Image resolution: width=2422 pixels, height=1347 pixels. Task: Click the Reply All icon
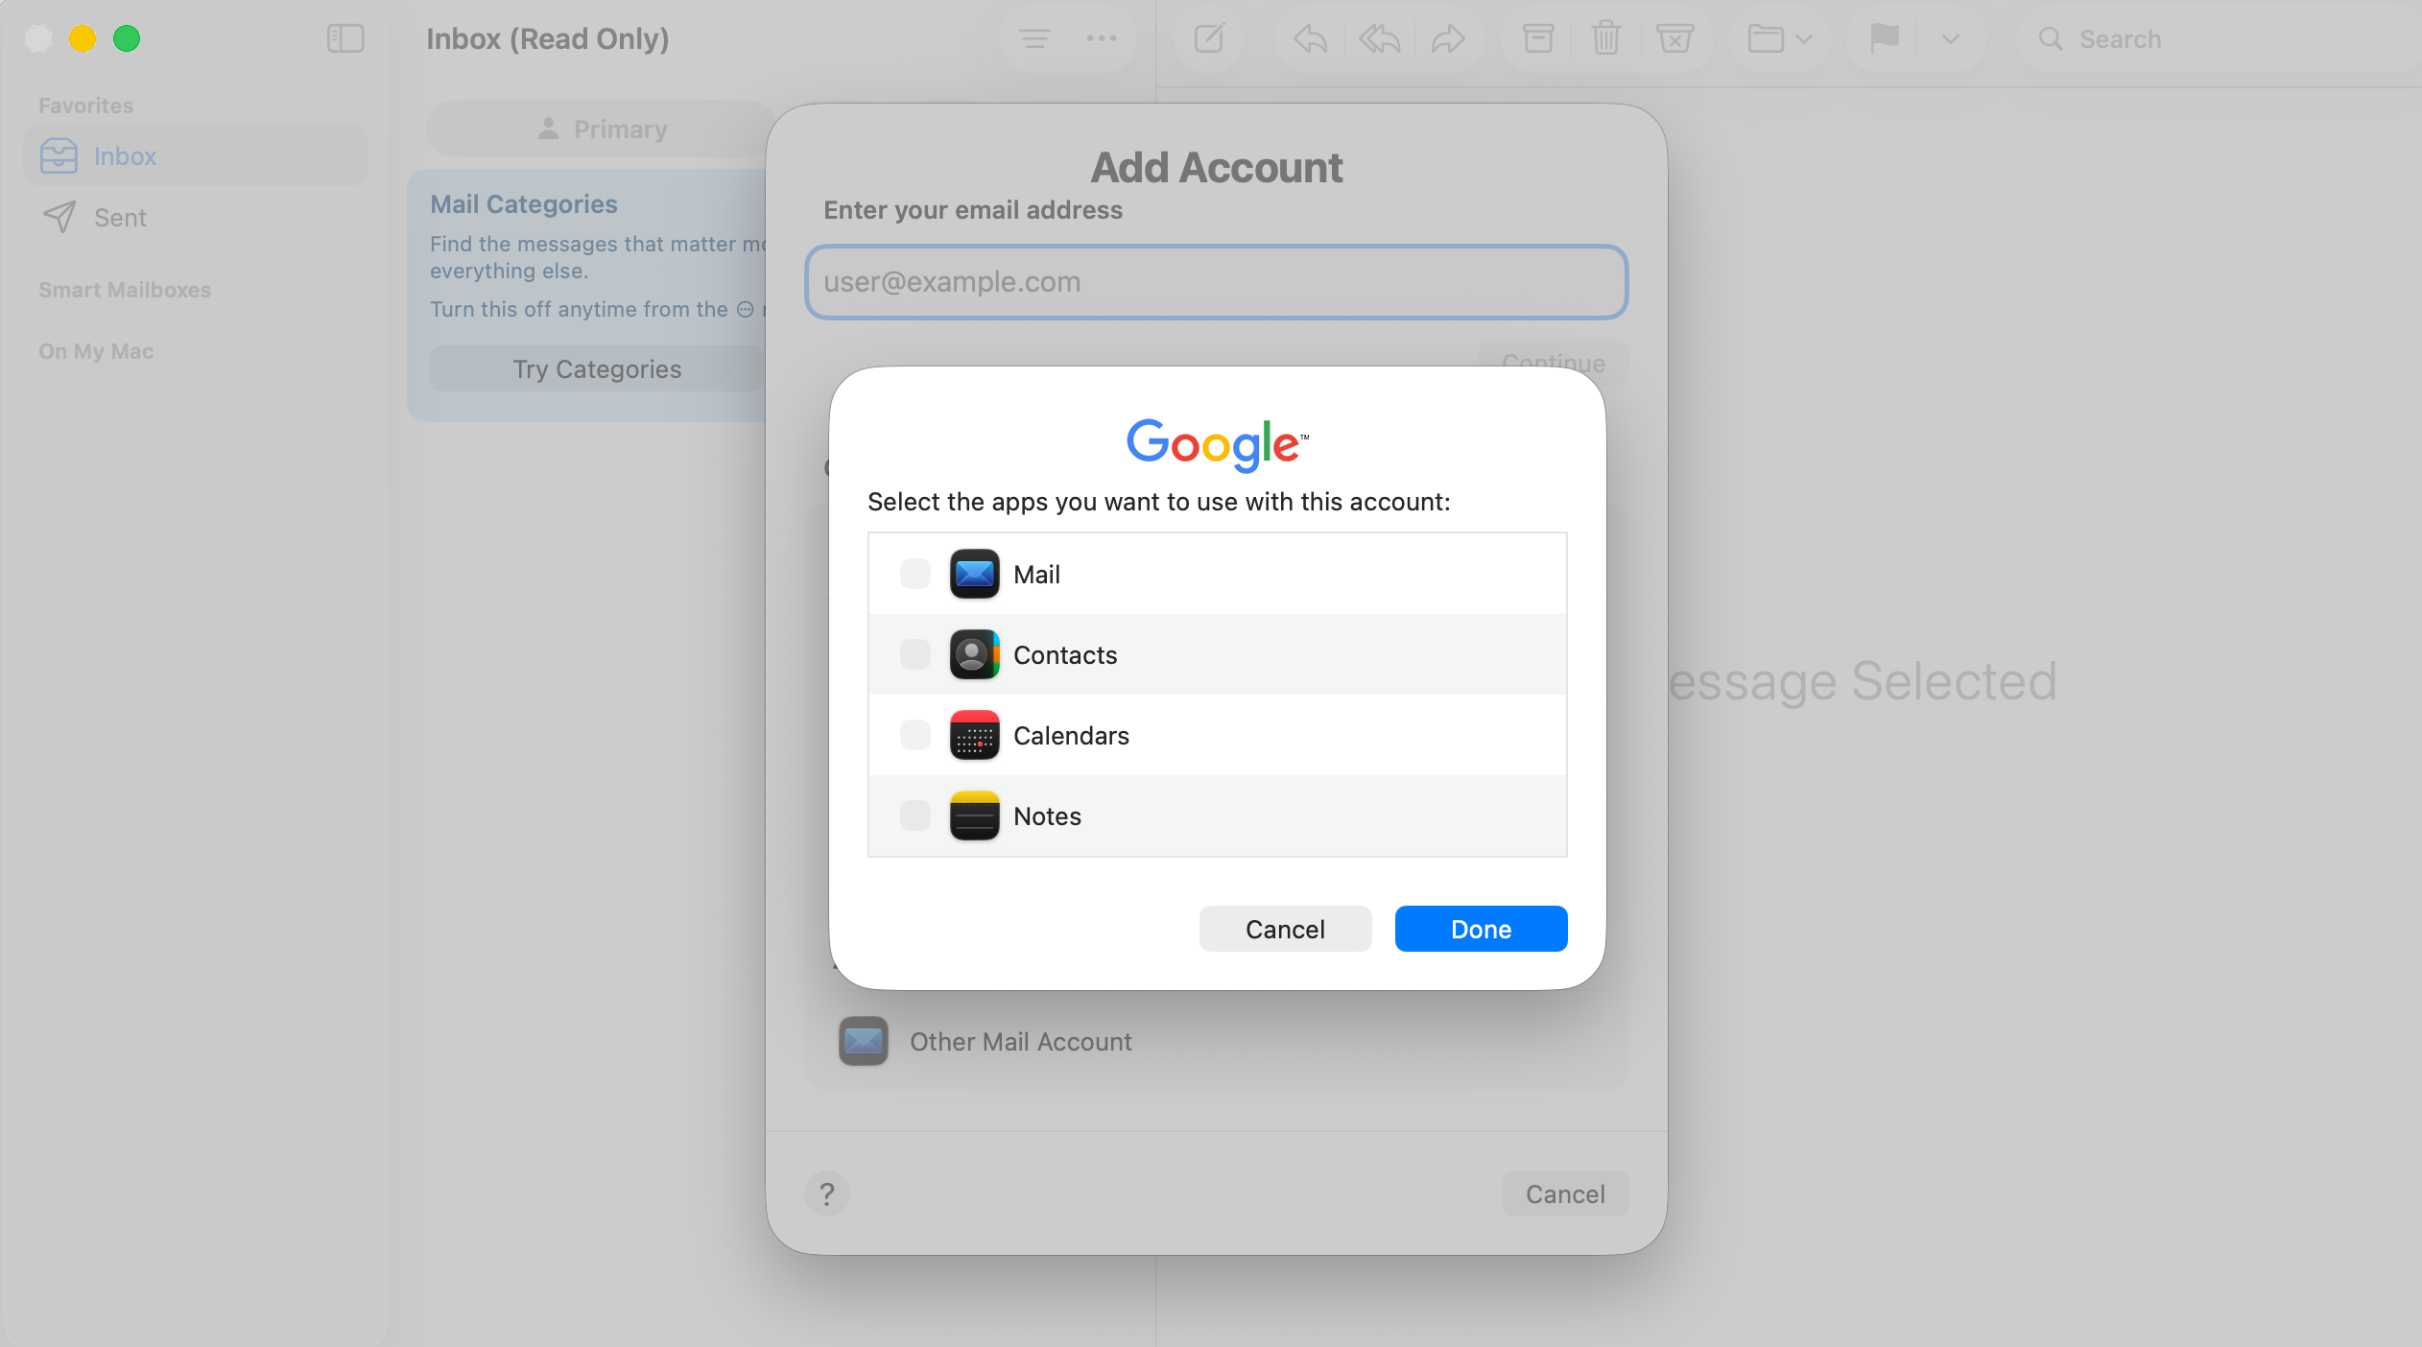(x=1378, y=38)
